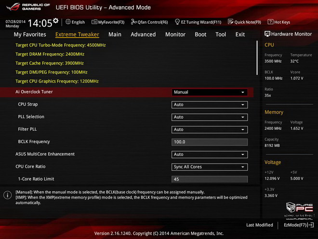Click the EZ Tuning Wizard bulb icon
Image resolution: width=318 pixels, height=239 pixels.
pos(177,22)
